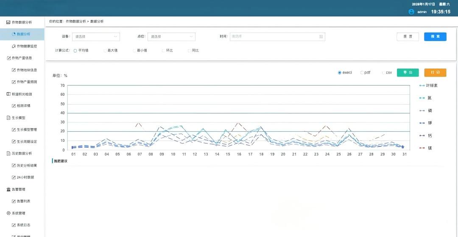Click the 历史数据分析 sidebar icon
This screenshot has width=458, height=237.
8,153
